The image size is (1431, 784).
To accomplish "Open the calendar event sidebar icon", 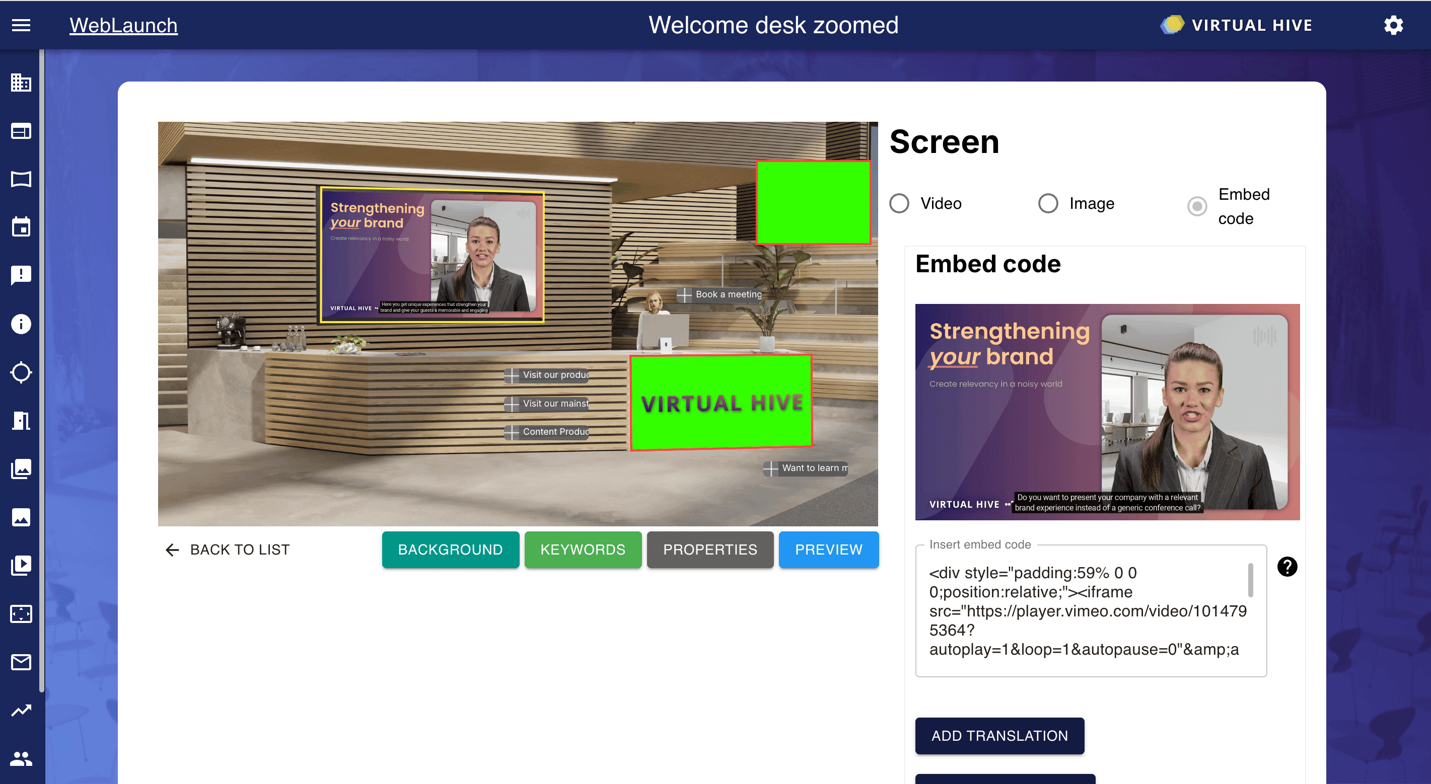I will (21, 227).
